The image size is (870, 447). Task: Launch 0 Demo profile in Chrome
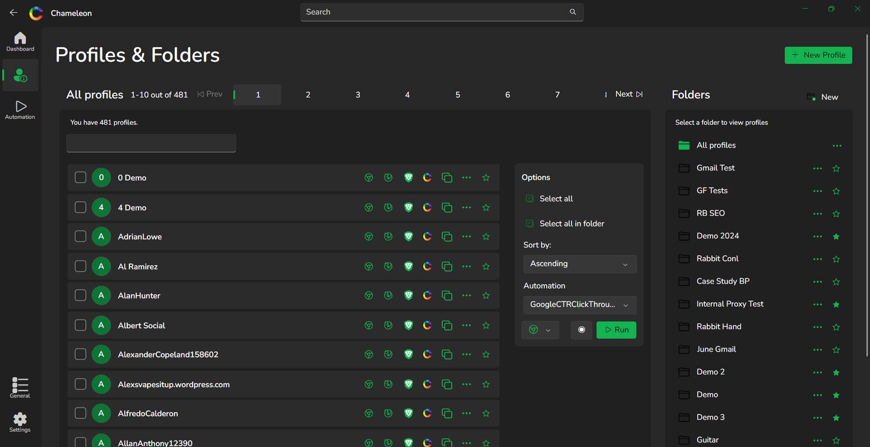click(x=369, y=178)
